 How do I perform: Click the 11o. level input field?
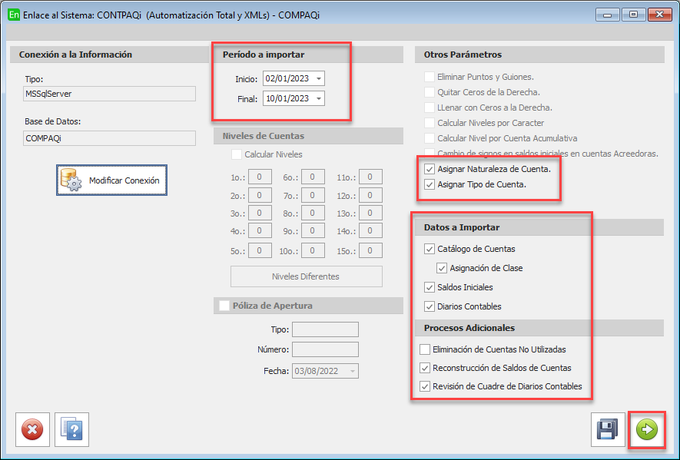pos(370,177)
